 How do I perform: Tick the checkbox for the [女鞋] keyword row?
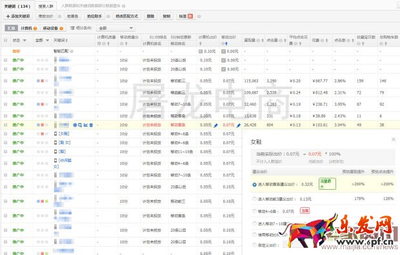(x=5, y=134)
